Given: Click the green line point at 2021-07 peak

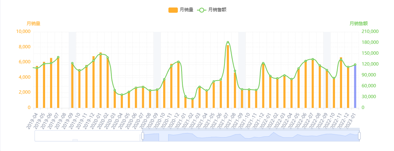Looking at the screenshot, I should [x=228, y=42].
